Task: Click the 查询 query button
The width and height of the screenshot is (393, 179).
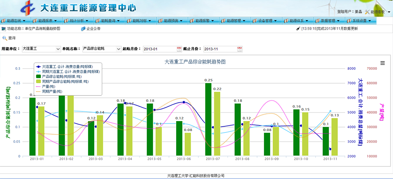Action: [x=11, y=38]
